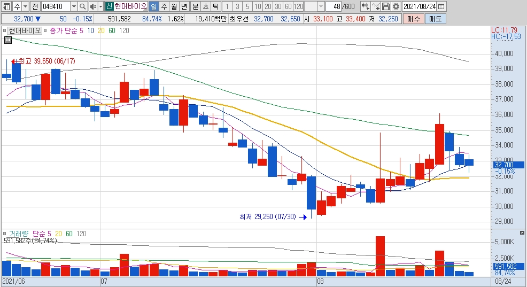Click the 19,410백만 trading value
527x287 pixels.
(211, 19)
